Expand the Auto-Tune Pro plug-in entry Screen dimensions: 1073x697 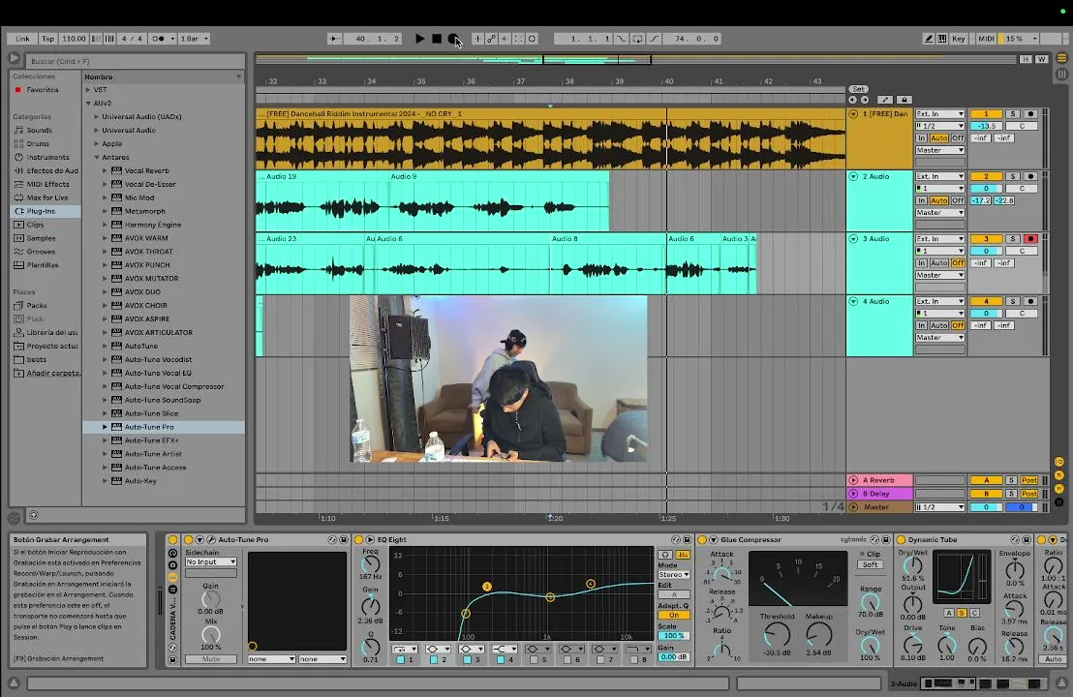105,427
